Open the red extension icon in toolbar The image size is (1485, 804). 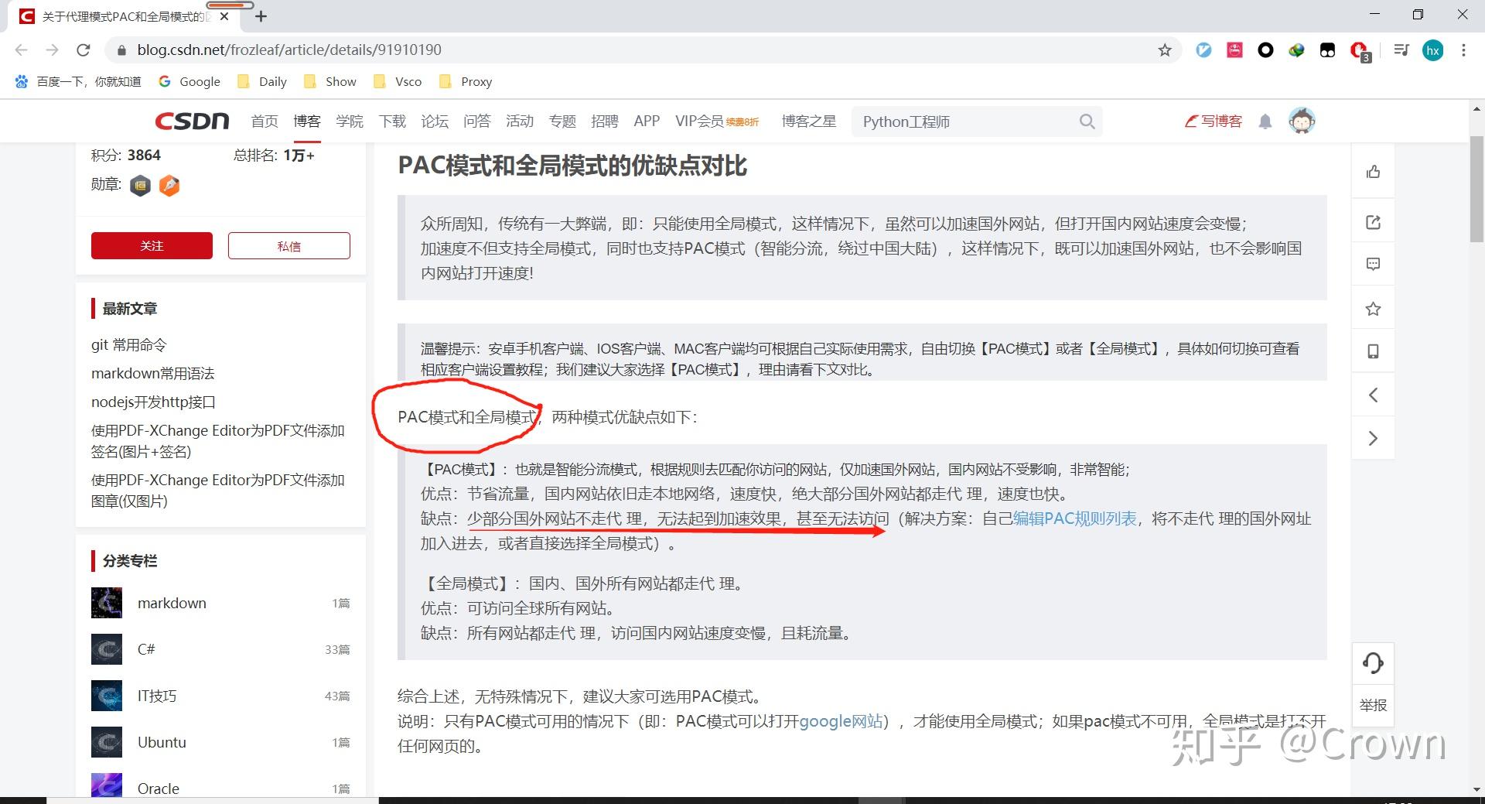tap(1234, 50)
